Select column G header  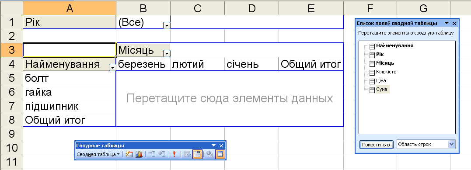[x=423, y=8]
